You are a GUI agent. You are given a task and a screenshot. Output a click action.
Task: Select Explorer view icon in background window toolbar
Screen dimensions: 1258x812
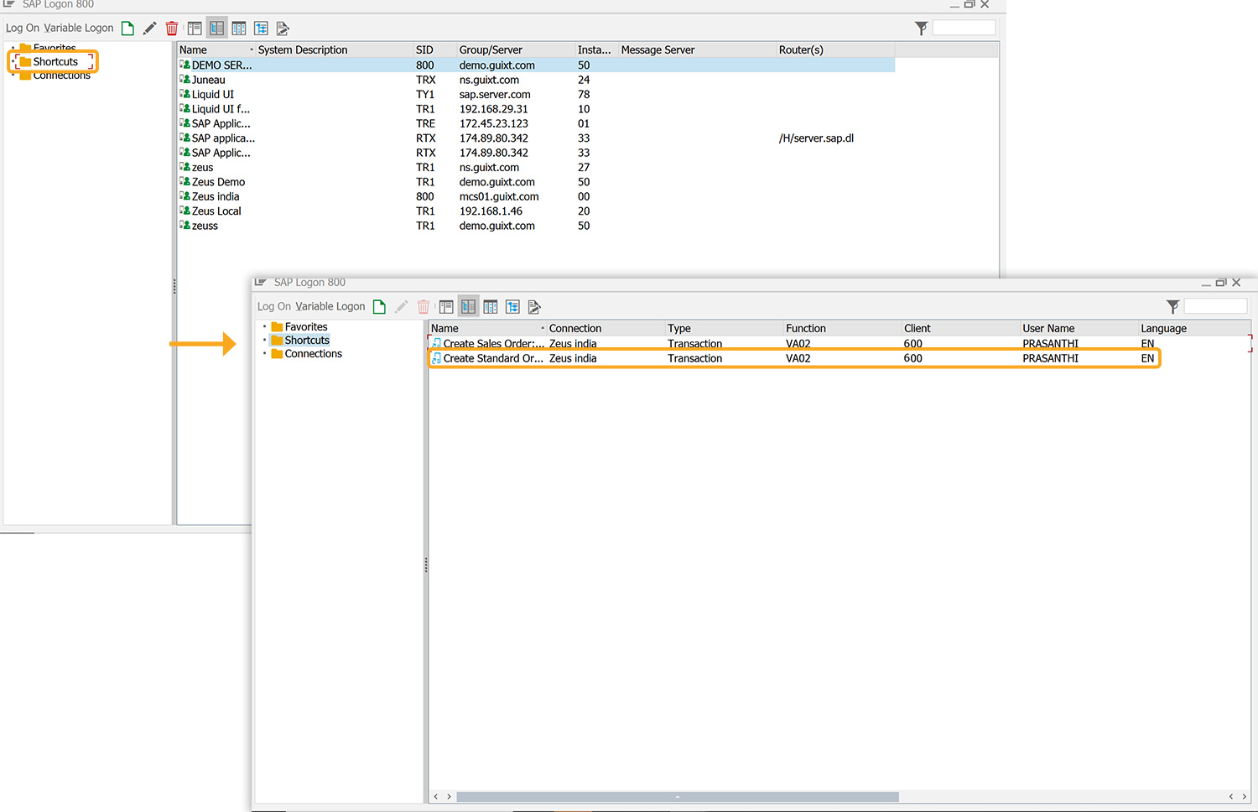tap(216, 29)
